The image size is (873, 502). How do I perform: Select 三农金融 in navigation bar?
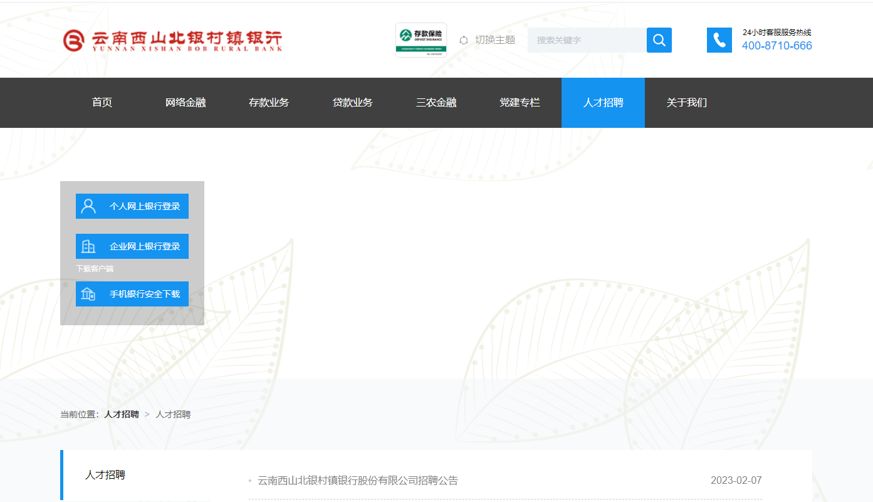[436, 103]
